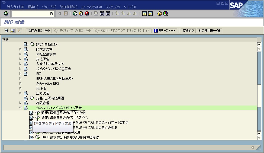Open documentation icon for 定義: 伝票有効期間
This screenshot has width=264, height=153.
[26, 98]
